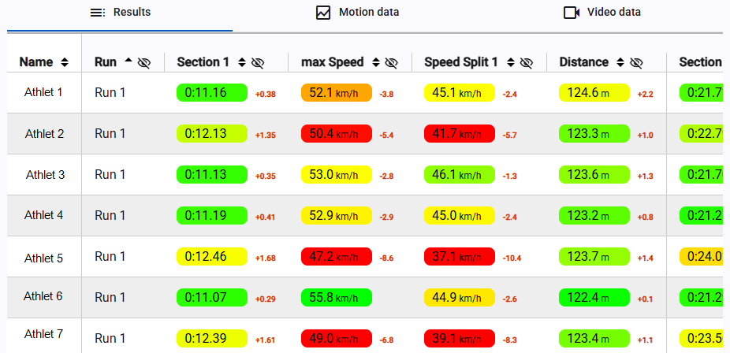
Task: Sort table by Name column arrows
Action: [65, 62]
